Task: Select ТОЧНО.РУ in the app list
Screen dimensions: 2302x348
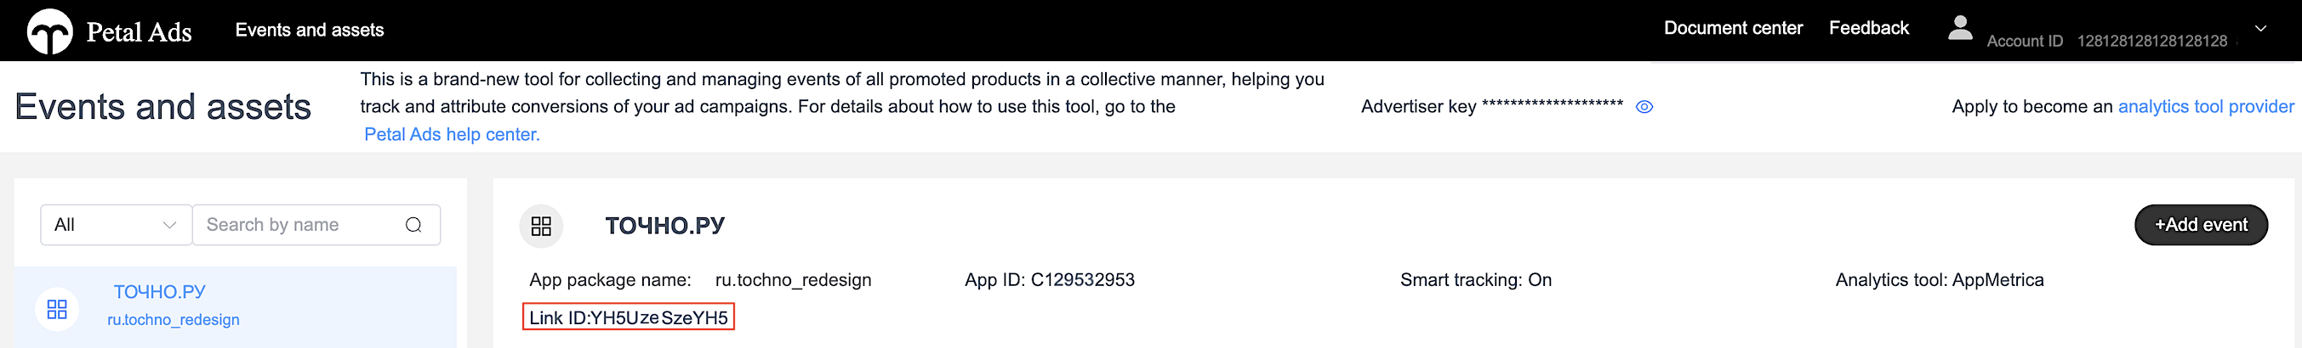Action: (159, 292)
